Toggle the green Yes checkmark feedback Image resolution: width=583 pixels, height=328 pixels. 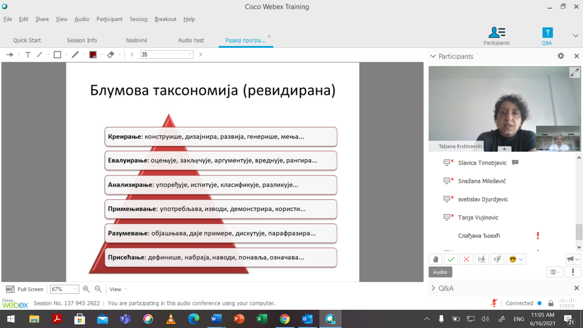451,259
